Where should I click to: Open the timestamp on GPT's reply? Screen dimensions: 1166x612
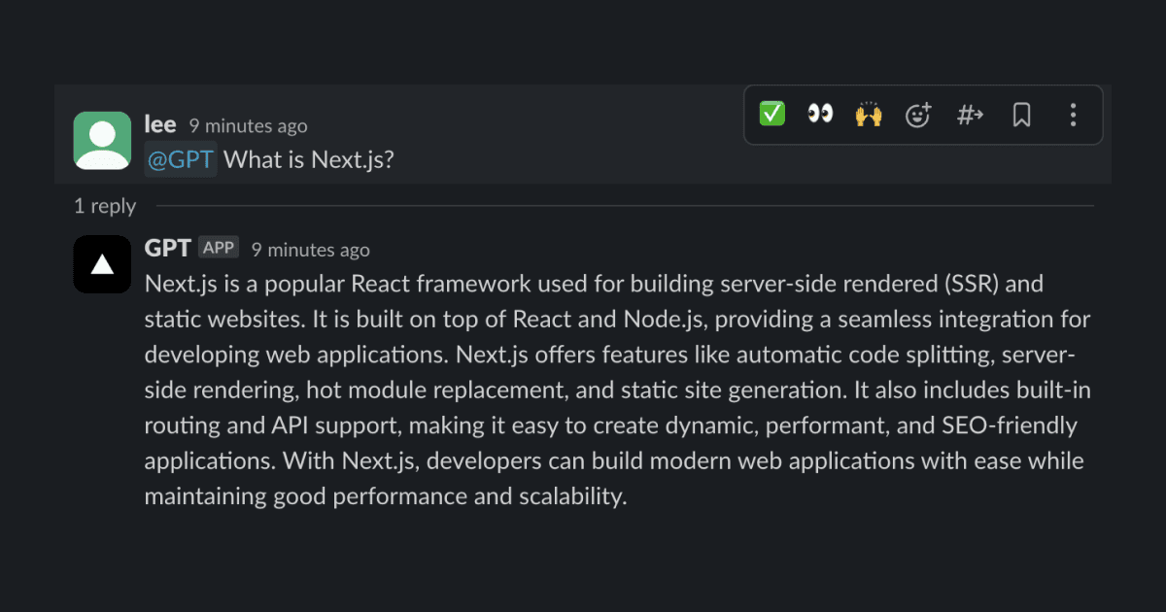[x=310, y=250]
